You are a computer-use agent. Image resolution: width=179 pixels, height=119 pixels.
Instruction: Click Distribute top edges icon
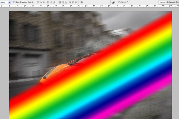click(x=60, y=2)
